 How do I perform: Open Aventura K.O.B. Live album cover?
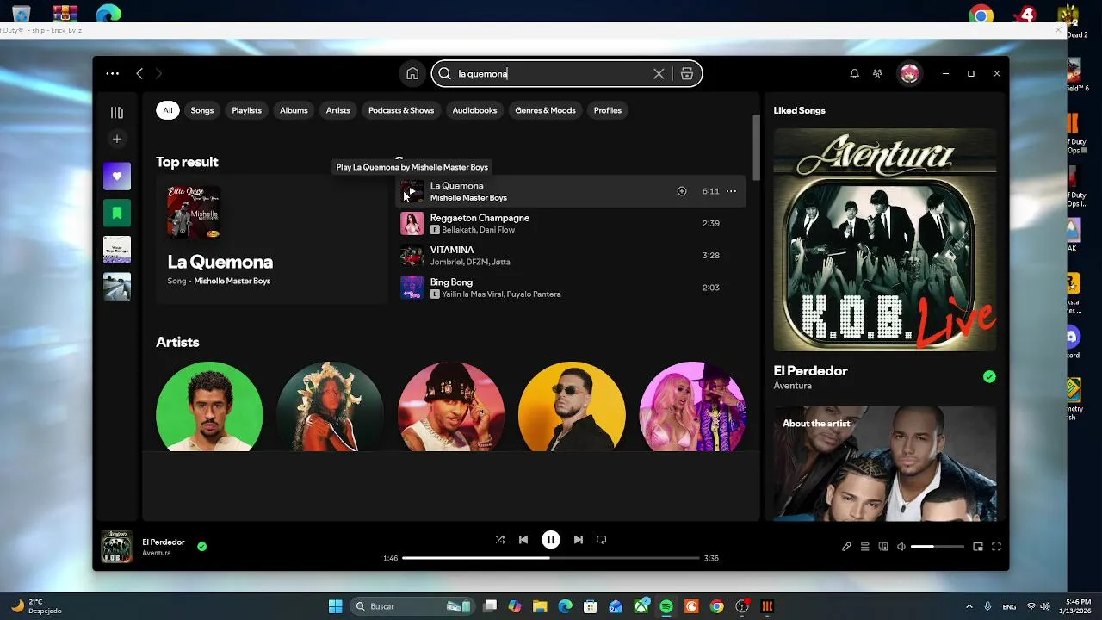(x=885, y=239)
